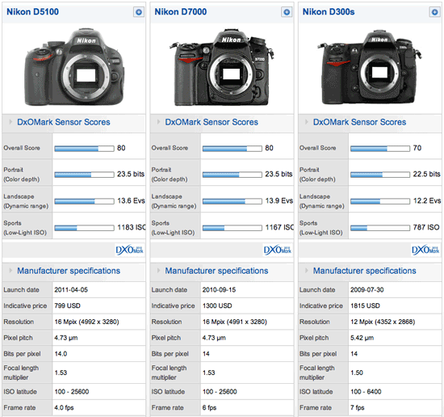444x417 pixels.
Task: Select the resolution 16 Mpix (4992 x 3280)
Action: click(x=86, y=322)
